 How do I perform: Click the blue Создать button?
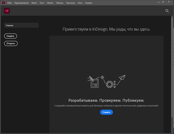(106, 112)
